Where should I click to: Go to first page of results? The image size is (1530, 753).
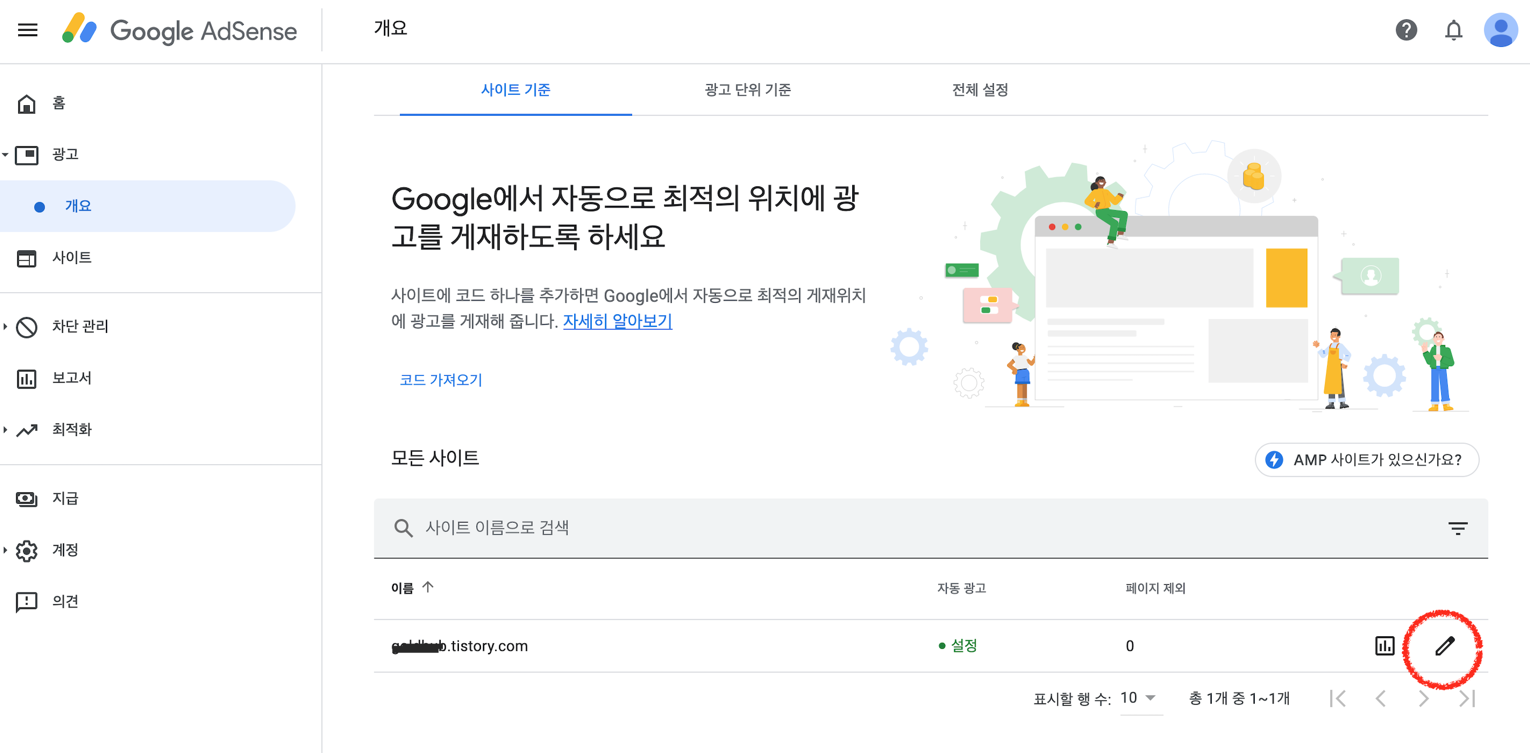(x=1338, y=698)
